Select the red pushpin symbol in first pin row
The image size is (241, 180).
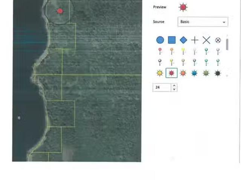[160, 51]
